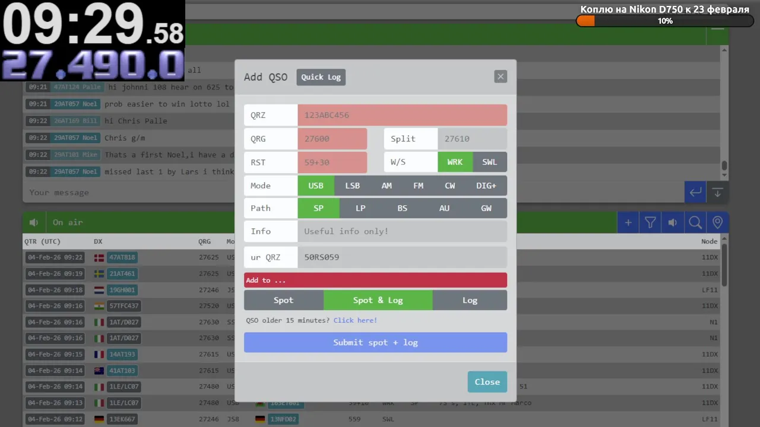This screenshot has height=427, width=760.
Task: Click the add spot plus icon
Action: (x=628, y=222)
